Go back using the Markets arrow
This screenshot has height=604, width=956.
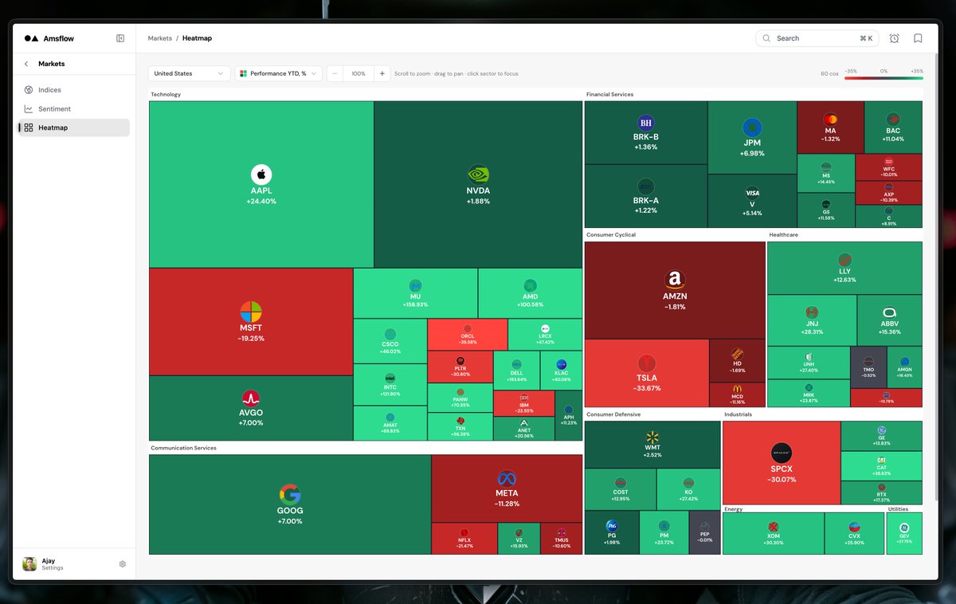[x=26, y=64]
